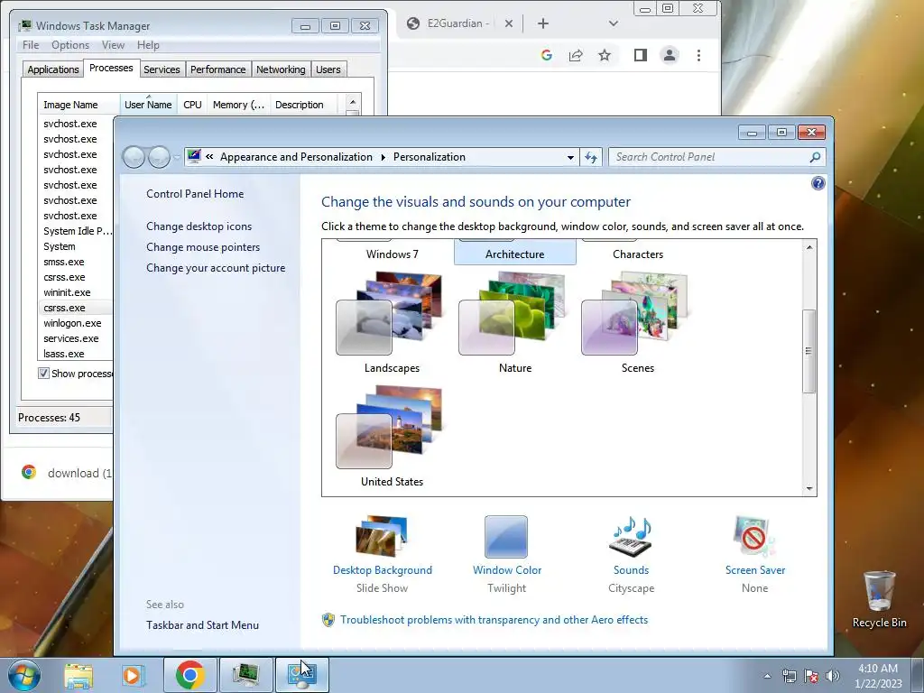
Task: Open a new Chrome tab with plus
Action: [x=543, y=23]
